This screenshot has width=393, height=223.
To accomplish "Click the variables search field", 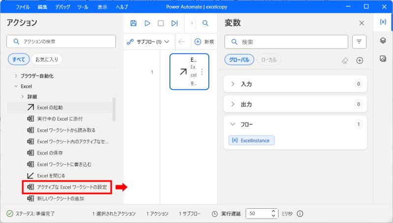I will pyautogui.click(x=286, y=42).
